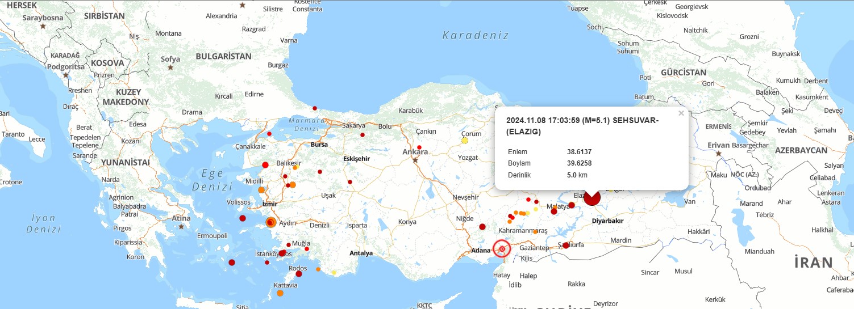Select the red ringed earthquake marker near Adana
854x309 pixels.
(x=502, y=248)
